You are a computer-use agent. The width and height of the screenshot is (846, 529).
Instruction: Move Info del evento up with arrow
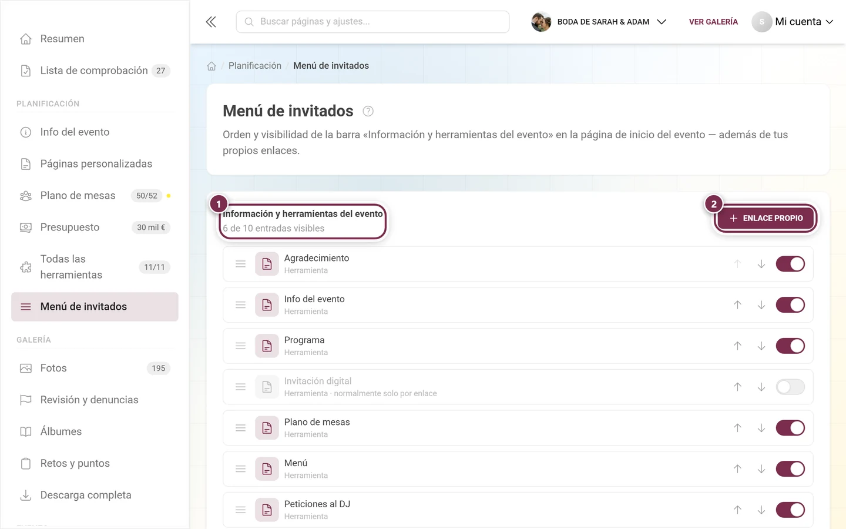[x=737, y=305]
